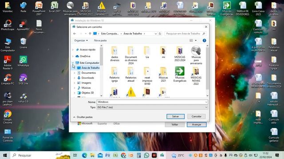Select the MÚSICAS 2023 2024 folder in dialog

180,54
